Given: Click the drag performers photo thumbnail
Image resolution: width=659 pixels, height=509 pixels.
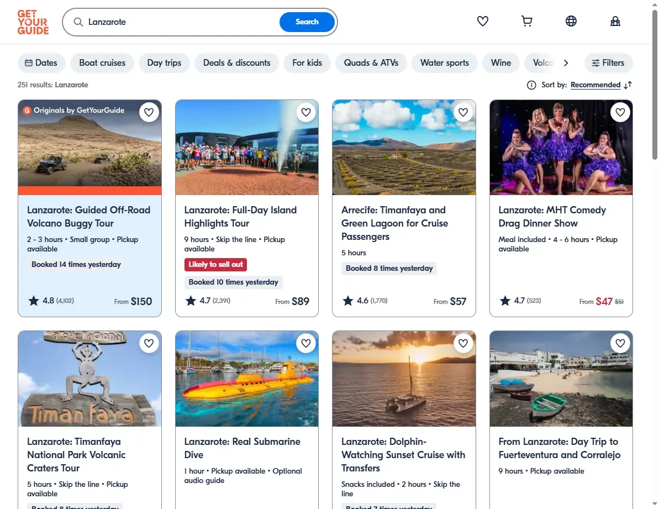Looking at the screenshot, I should (561, 148).
